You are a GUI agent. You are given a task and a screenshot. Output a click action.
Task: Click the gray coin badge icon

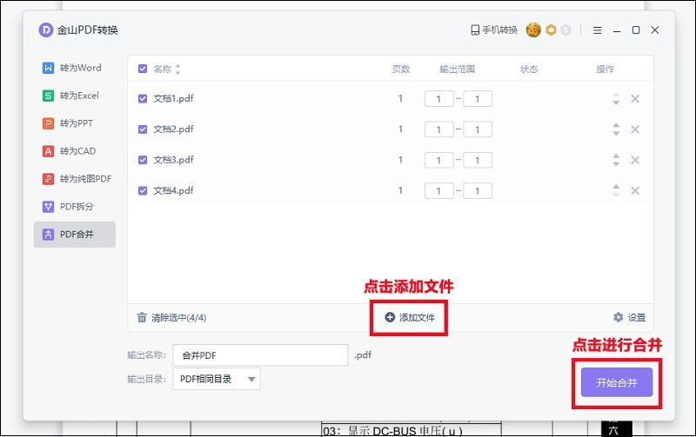point(565,30)
